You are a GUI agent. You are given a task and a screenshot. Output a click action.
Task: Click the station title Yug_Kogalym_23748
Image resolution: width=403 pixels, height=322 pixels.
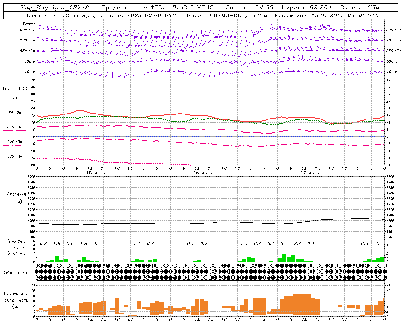55,8
